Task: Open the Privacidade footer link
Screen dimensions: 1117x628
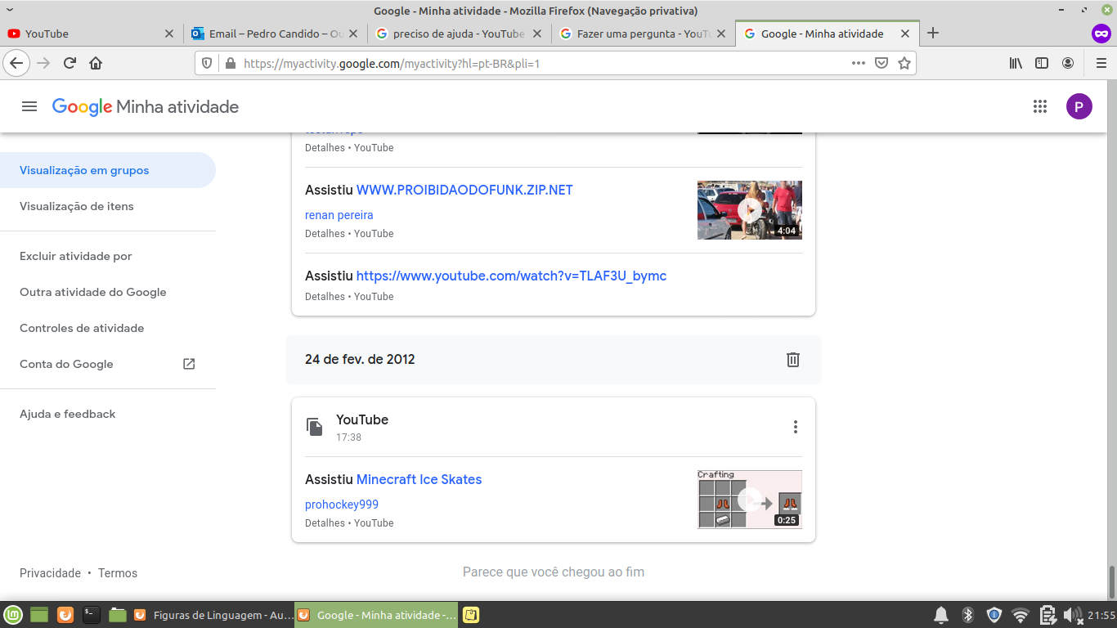Action: click(50, 573)
